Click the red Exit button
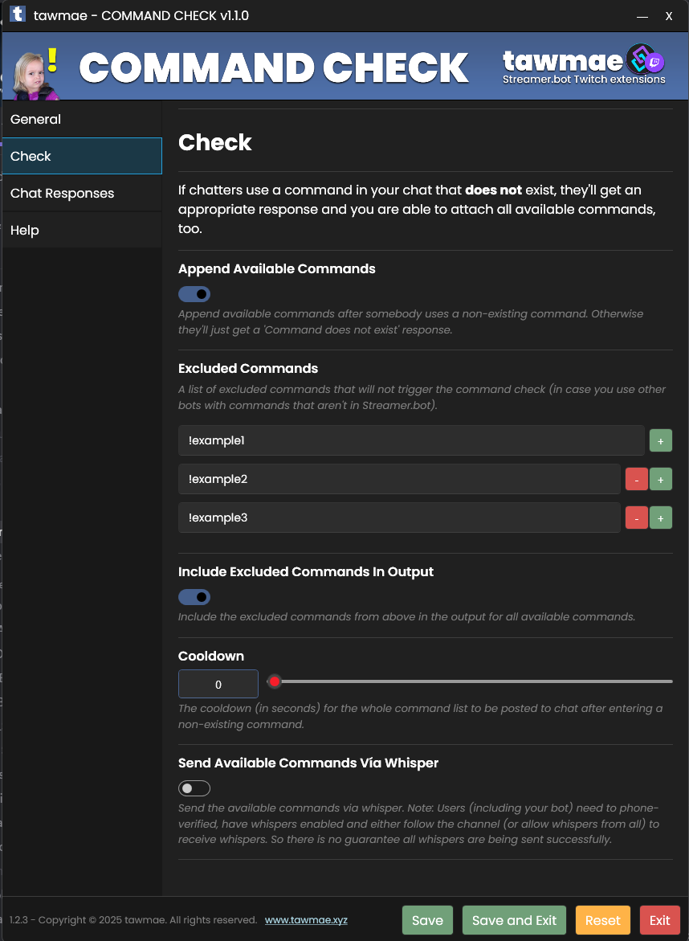 pos(659,920)
